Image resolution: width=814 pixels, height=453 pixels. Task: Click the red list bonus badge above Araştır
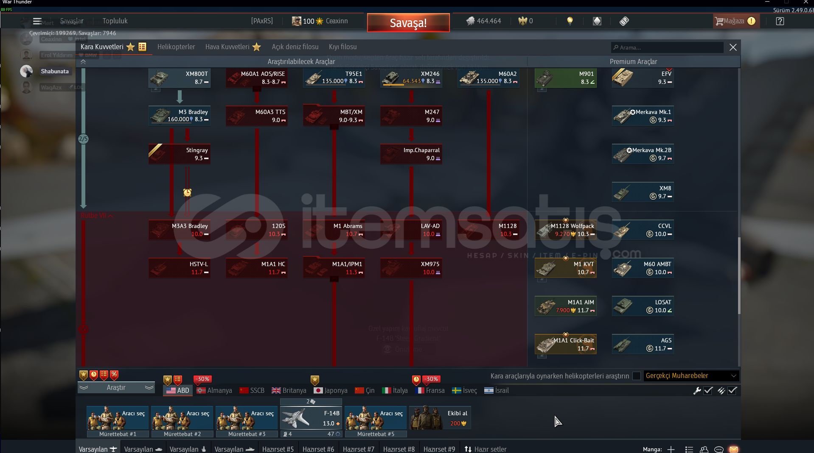pyautogui.click(x=104, y=375)
